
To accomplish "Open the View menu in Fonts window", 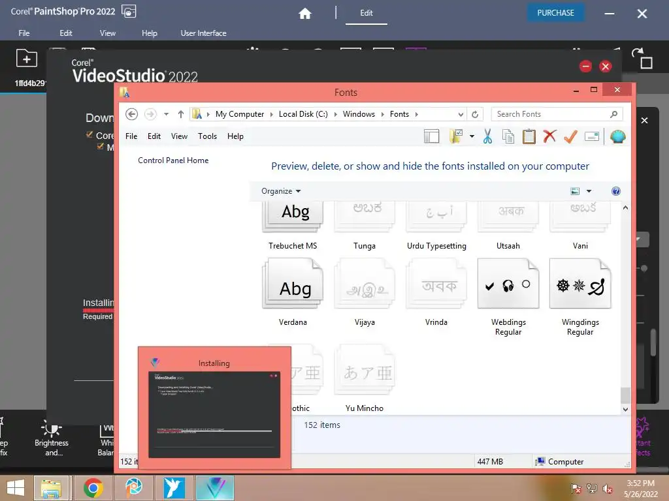I will [179, 136].
